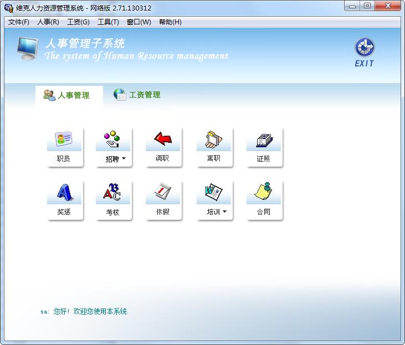Open the 职员 employee card icon

64,139
